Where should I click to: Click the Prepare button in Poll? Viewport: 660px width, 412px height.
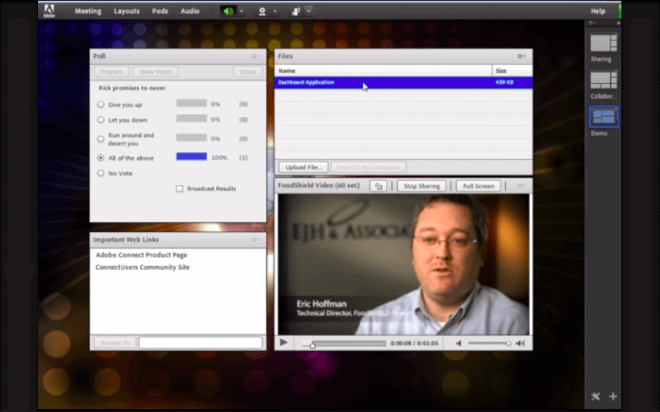(111, 72)
